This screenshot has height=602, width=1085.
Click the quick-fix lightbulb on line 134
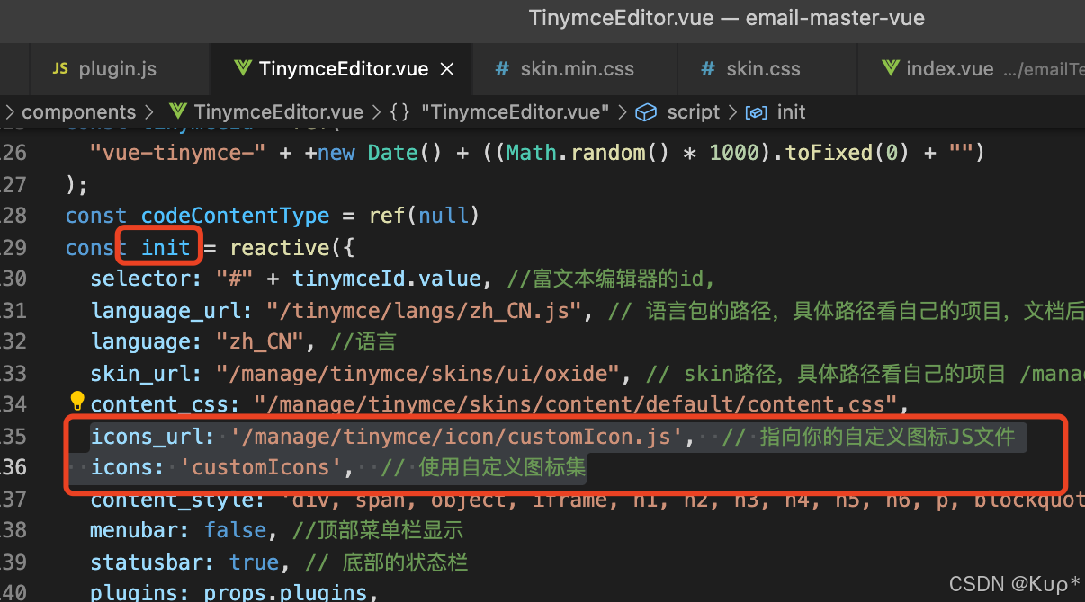[76, 401]
